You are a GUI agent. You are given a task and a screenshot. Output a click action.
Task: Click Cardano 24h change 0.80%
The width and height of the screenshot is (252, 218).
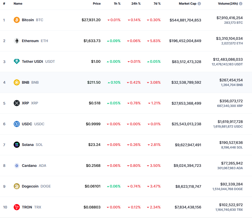pyautogui.click(x=134, y=166)
